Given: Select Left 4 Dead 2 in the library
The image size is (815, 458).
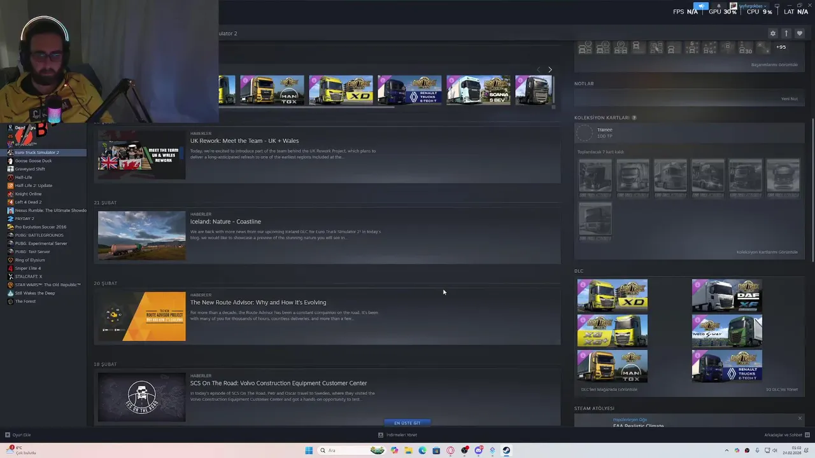Looking at the screenshot, I should [28, 202].
